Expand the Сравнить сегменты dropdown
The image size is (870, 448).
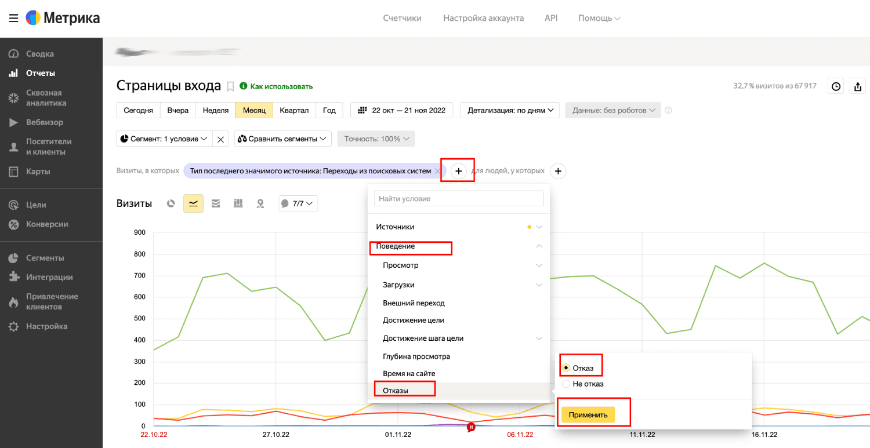(x=283, y=139)
